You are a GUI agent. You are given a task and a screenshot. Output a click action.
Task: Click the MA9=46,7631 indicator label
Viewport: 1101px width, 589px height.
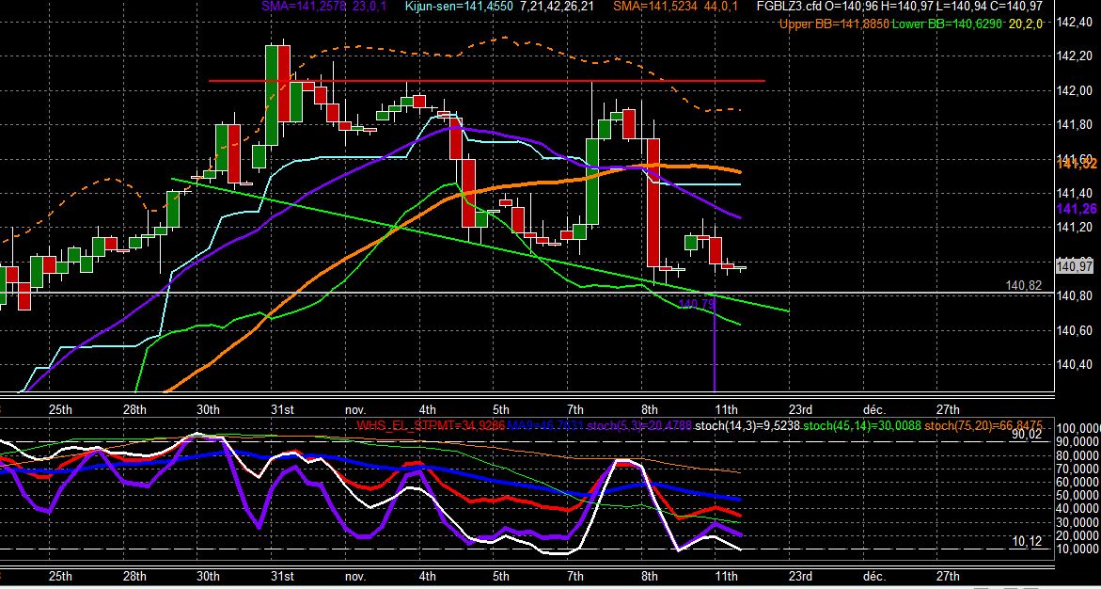(544, 425)
